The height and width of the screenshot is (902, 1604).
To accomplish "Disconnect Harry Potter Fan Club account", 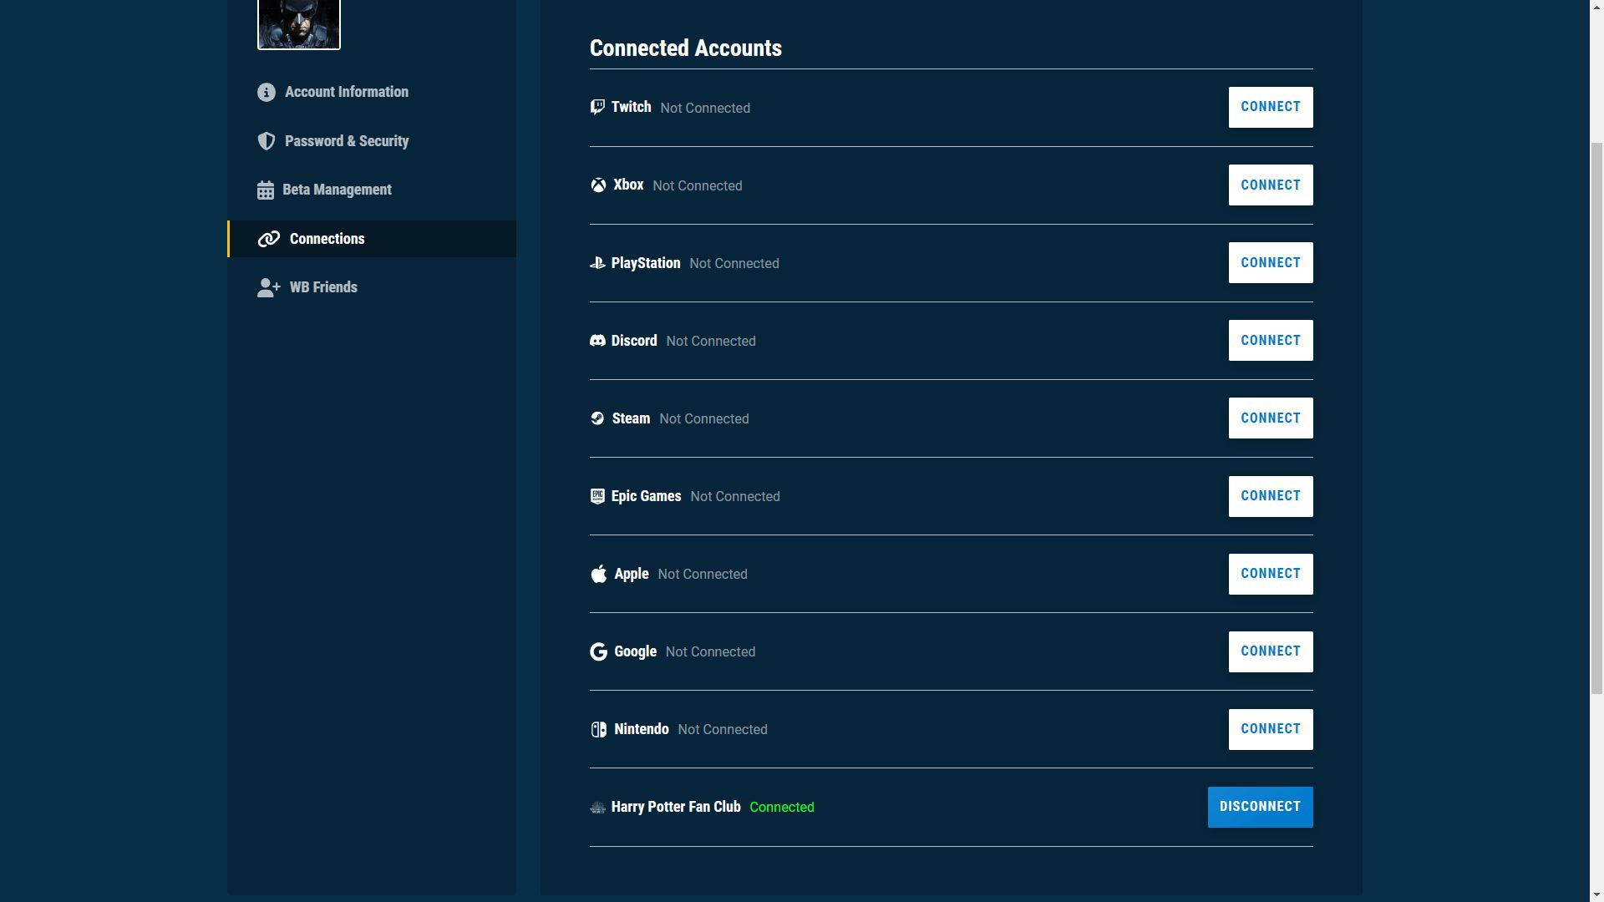I will coord(1260,807).
